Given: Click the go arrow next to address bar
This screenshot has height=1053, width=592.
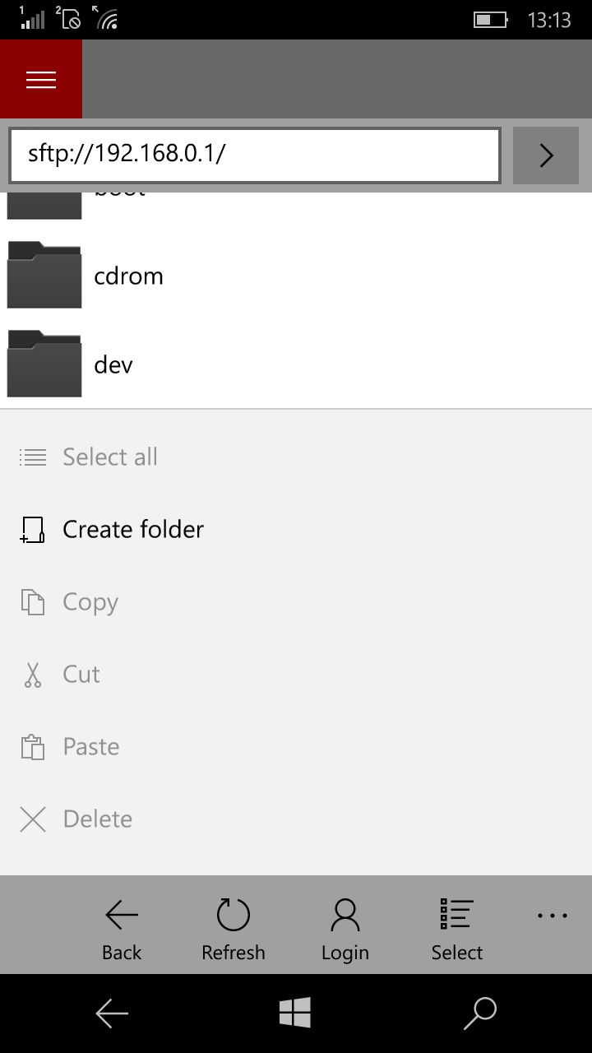Looking at the screenshot, I should tap(546, 155).
